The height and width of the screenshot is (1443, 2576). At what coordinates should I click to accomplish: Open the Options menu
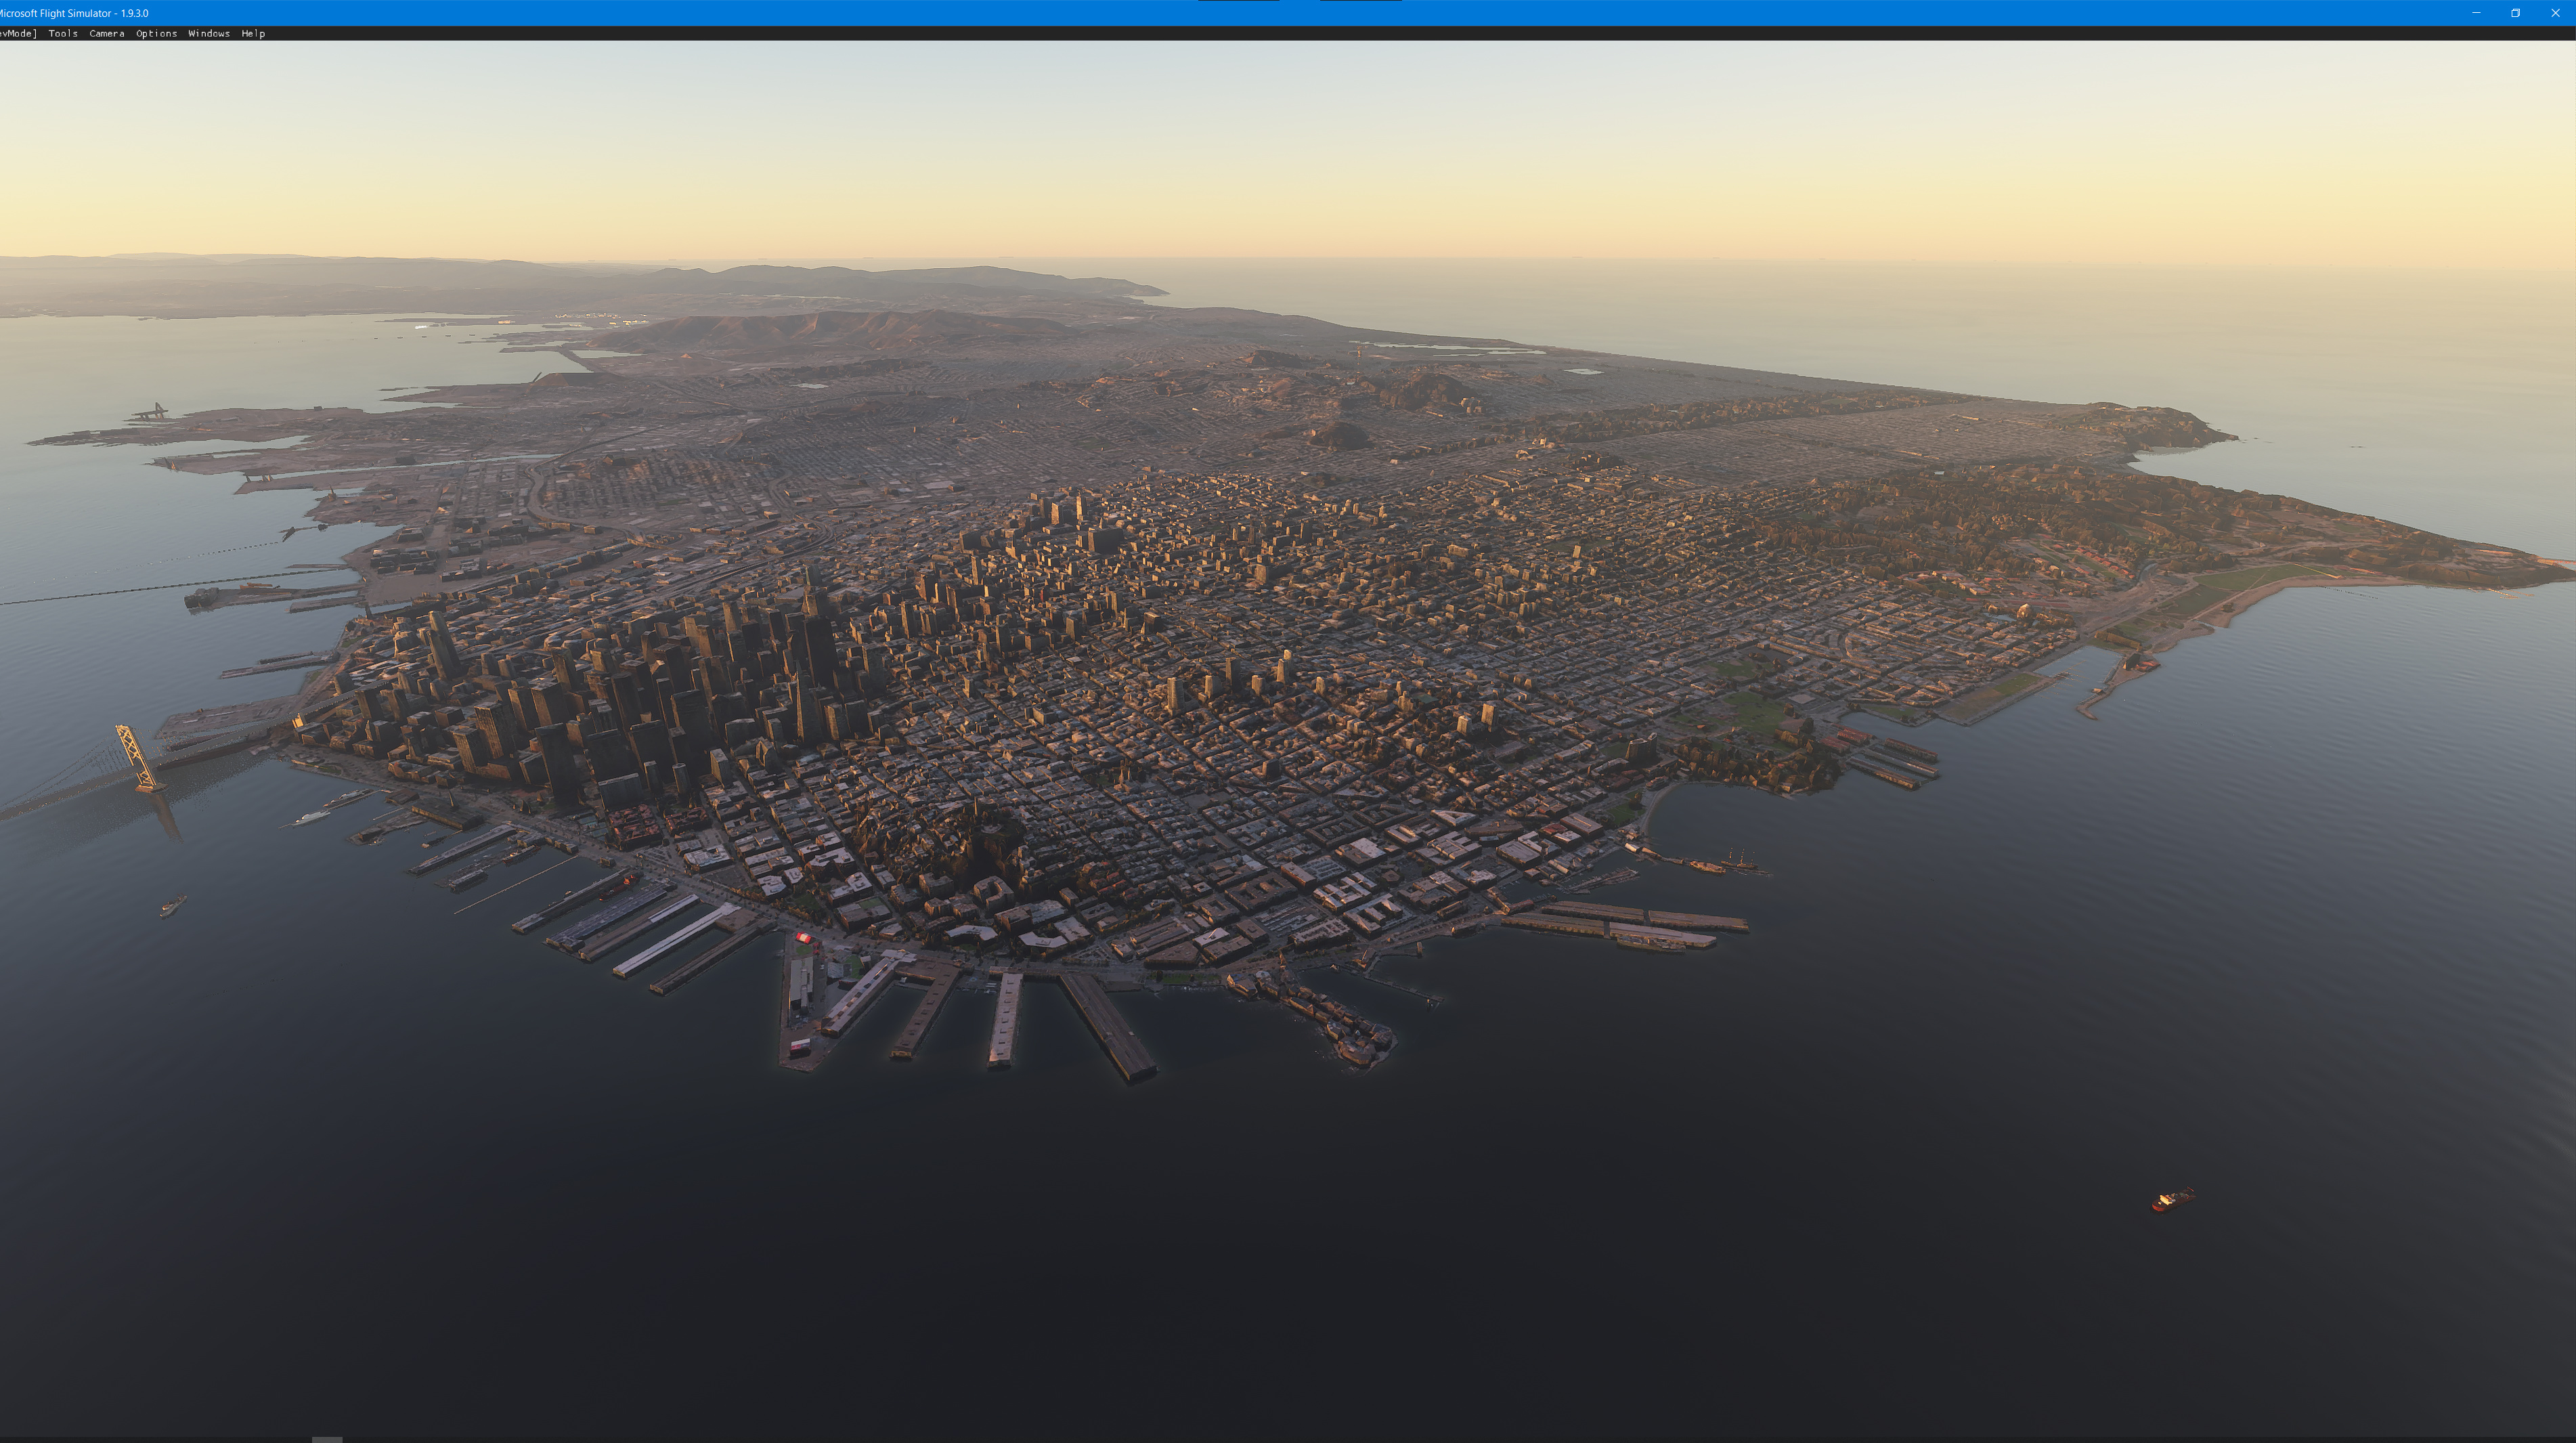pyautogui.click(x=156, y=33)
